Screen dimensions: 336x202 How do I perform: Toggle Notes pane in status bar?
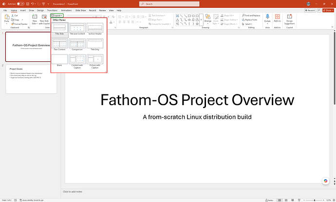(269, 200)
